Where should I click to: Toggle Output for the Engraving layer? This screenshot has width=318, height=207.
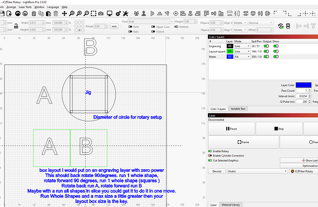(266, 46)
